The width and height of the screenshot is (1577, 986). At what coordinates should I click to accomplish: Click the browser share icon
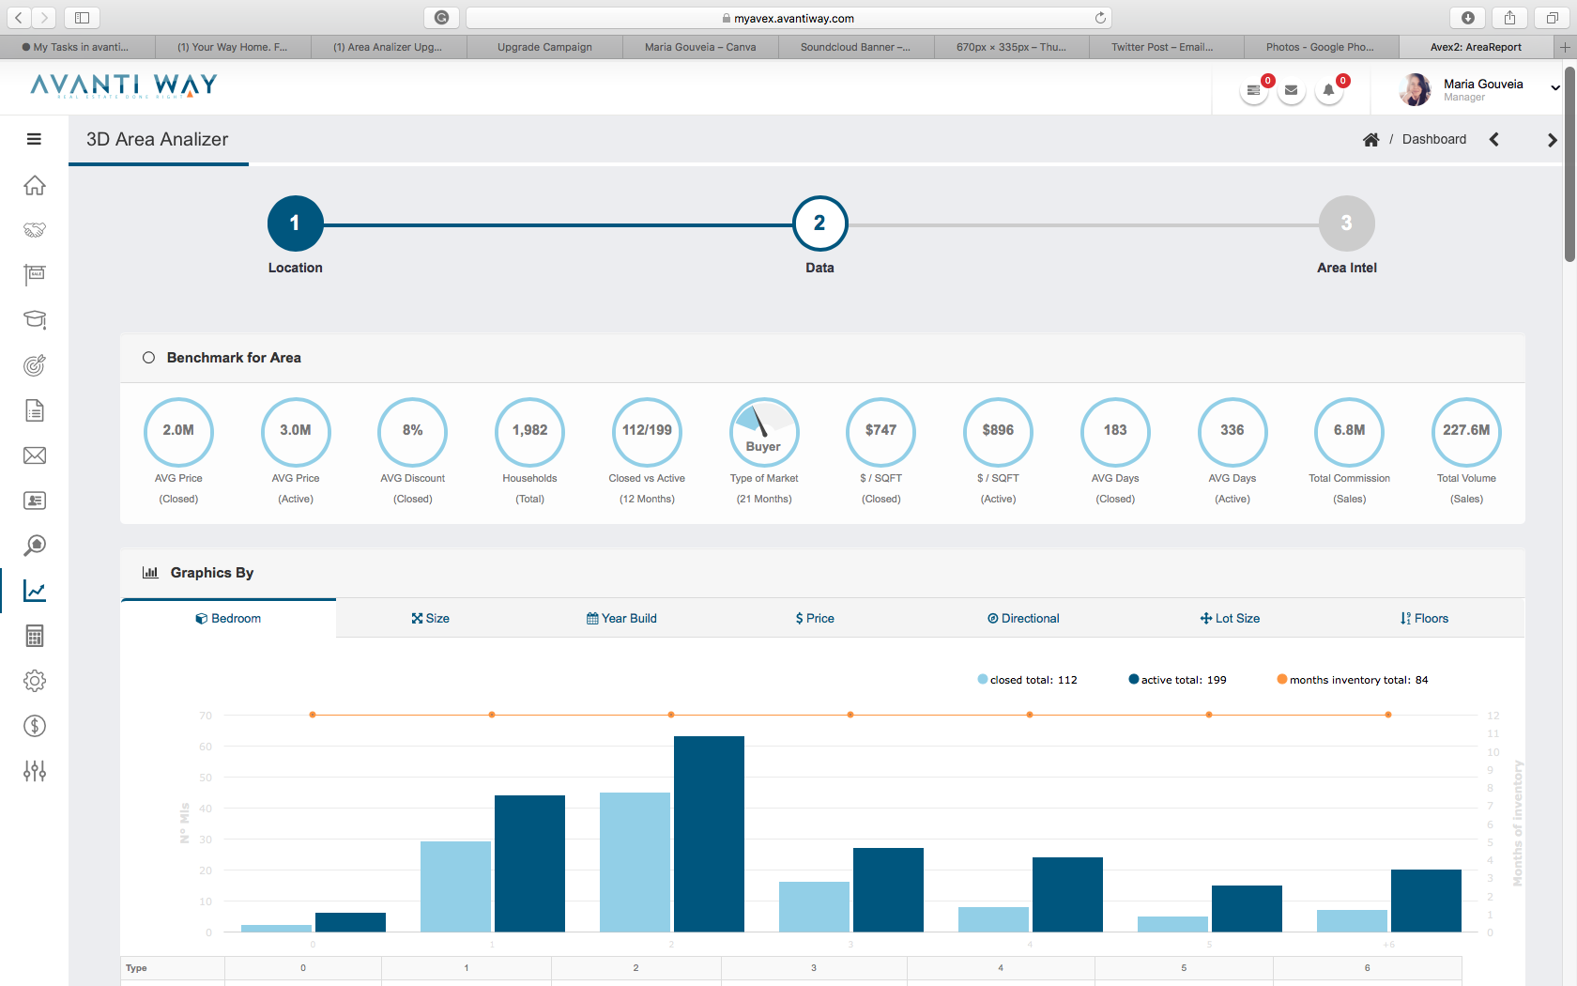1510,17
